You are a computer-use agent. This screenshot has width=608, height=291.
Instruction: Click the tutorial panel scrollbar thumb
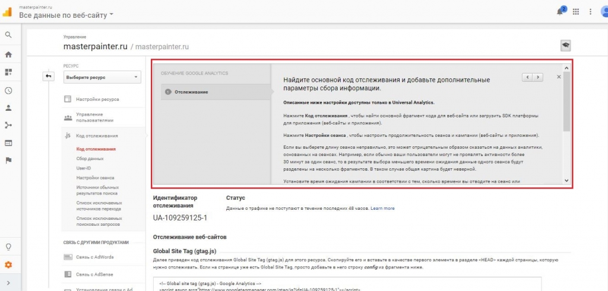[x=566, y=101]
